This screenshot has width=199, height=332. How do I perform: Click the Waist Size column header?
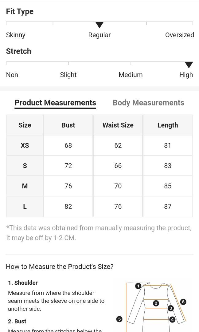[118, 125]
